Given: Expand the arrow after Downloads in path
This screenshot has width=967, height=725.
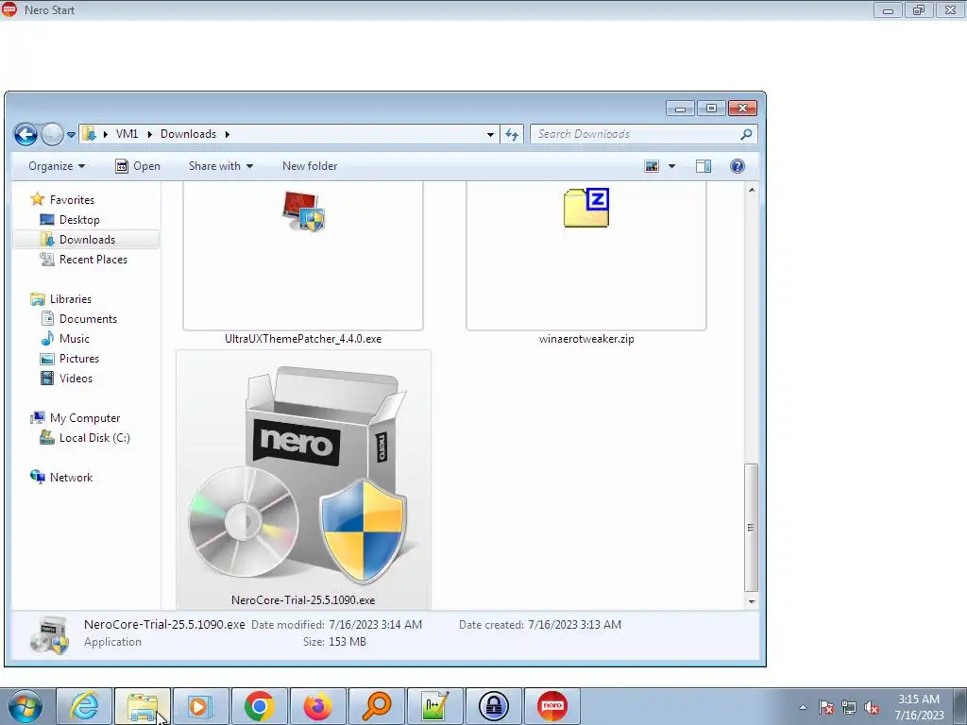Looking at the screenshot, I should point(227,134).
